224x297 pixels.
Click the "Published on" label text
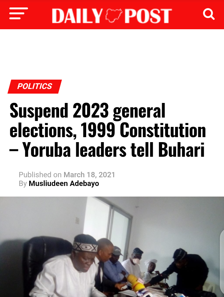[40, 175]
